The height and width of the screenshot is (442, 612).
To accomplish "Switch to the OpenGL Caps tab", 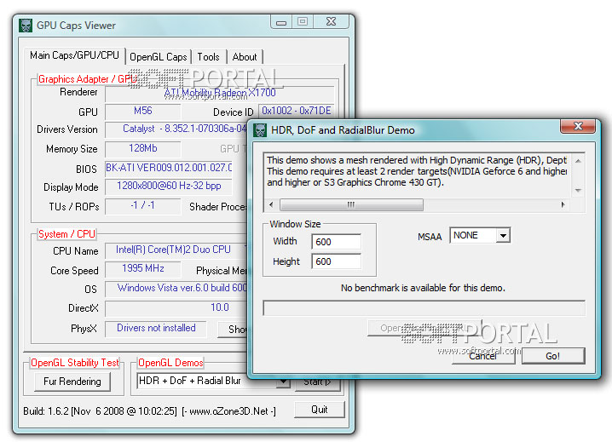I will click(158, 57).
